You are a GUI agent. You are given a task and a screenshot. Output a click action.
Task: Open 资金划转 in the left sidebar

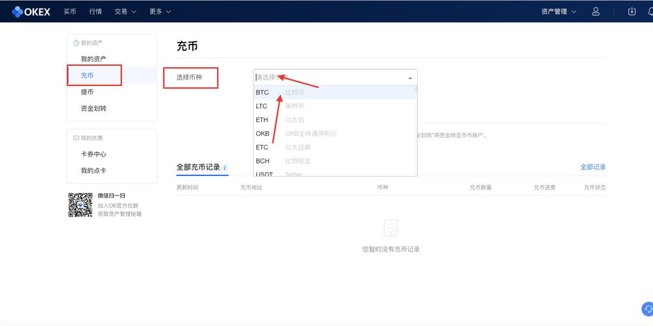(x=93, y=108)
